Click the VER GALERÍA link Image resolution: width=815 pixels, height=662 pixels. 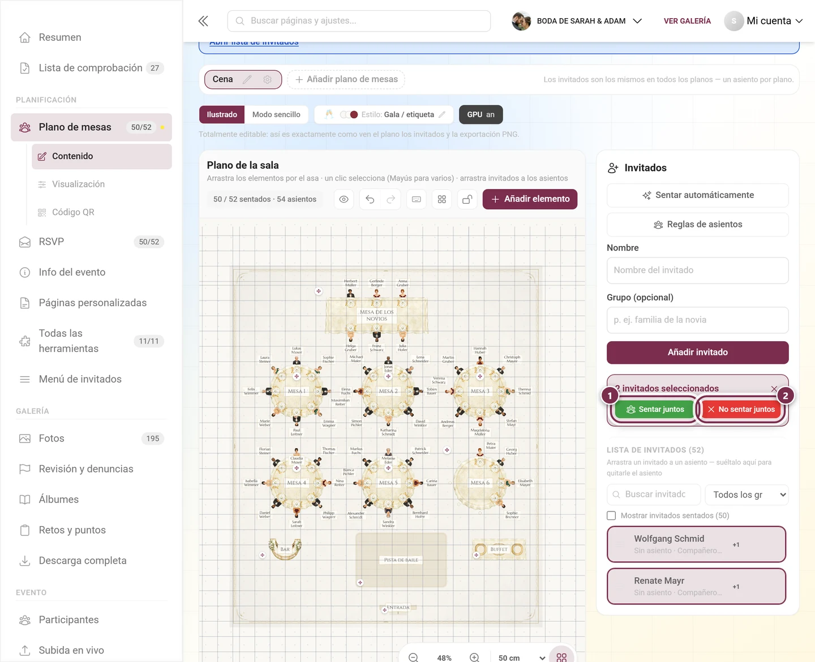click(687, 21)
